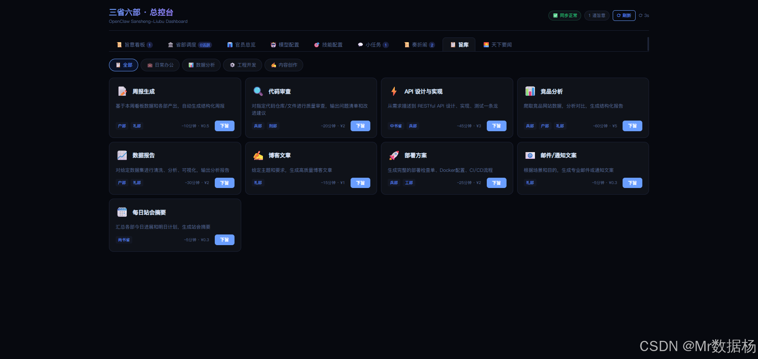Switch to the 官员总览 tab
Viewport: 758px width, 359px height.
coord(241,45)
